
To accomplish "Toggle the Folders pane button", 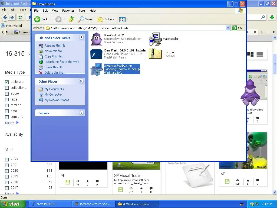I will (x=106, y=19).
